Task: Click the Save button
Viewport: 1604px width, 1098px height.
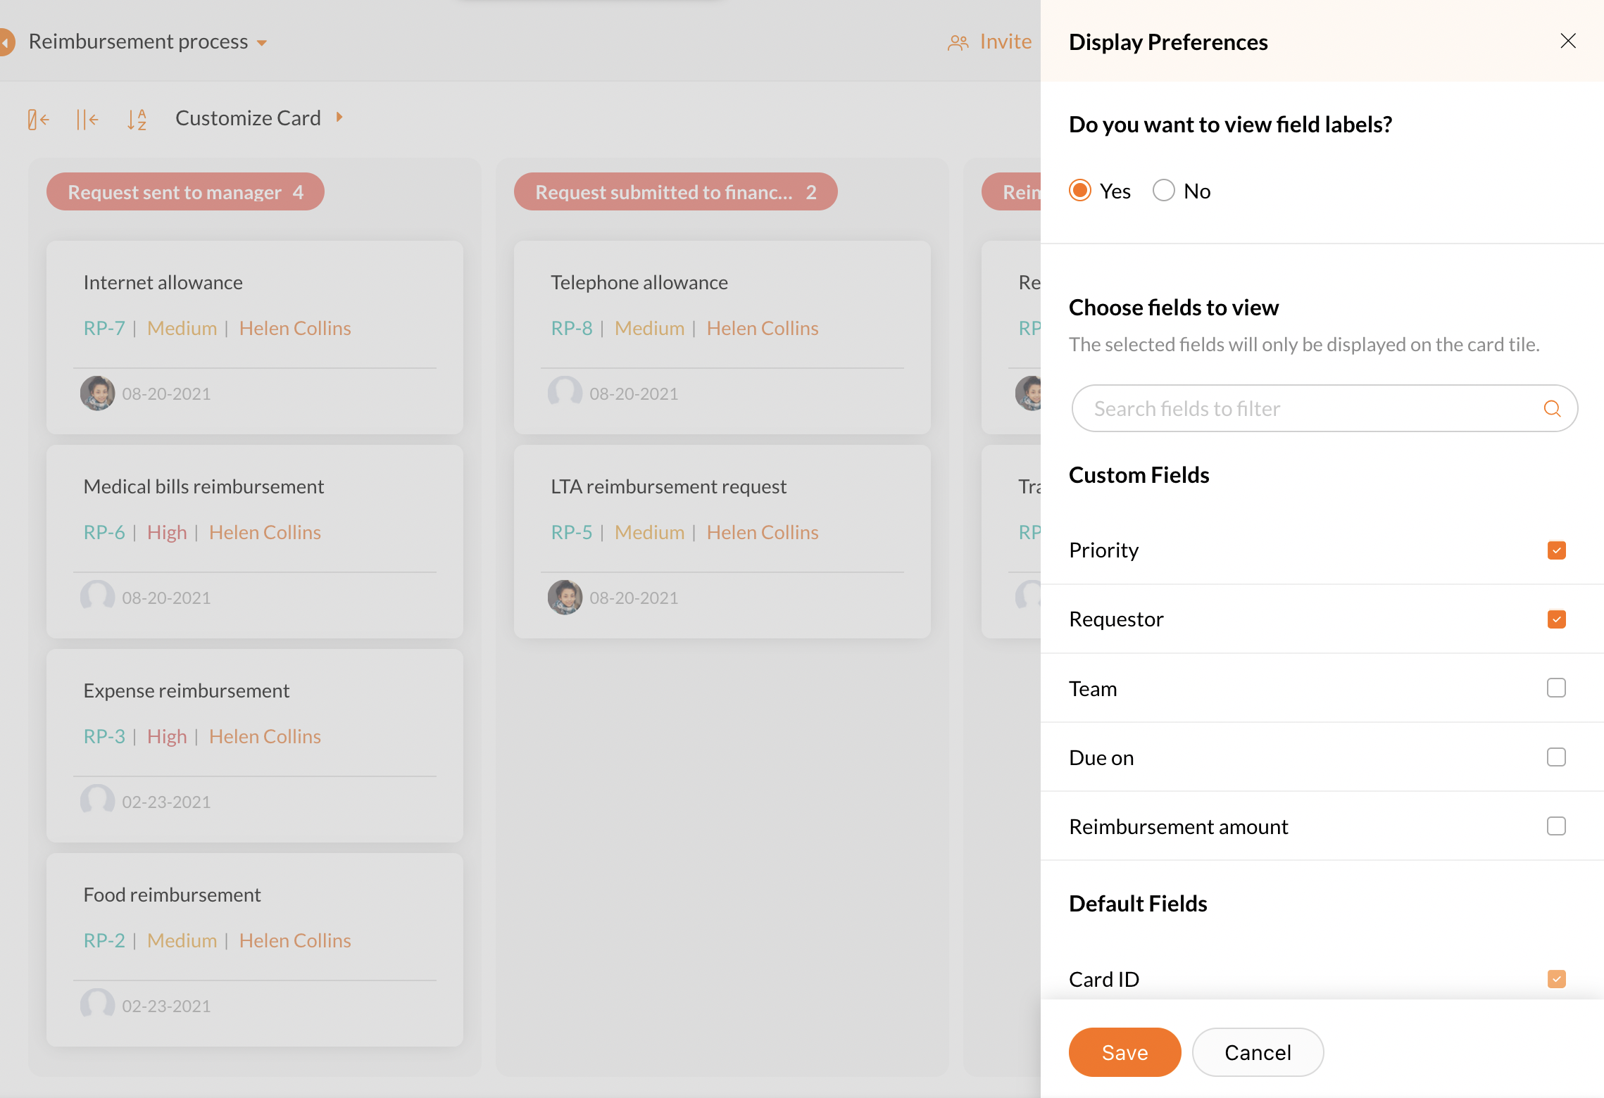Action: (x=1124, y=1052)
